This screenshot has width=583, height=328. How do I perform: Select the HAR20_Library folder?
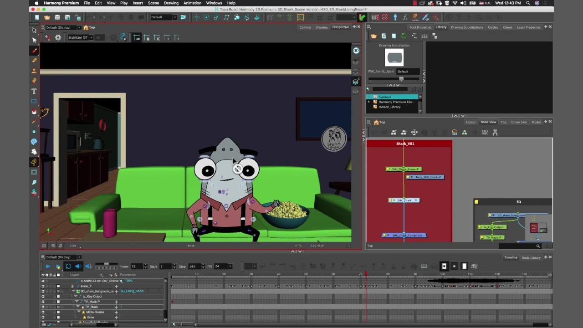pos(389,107)
